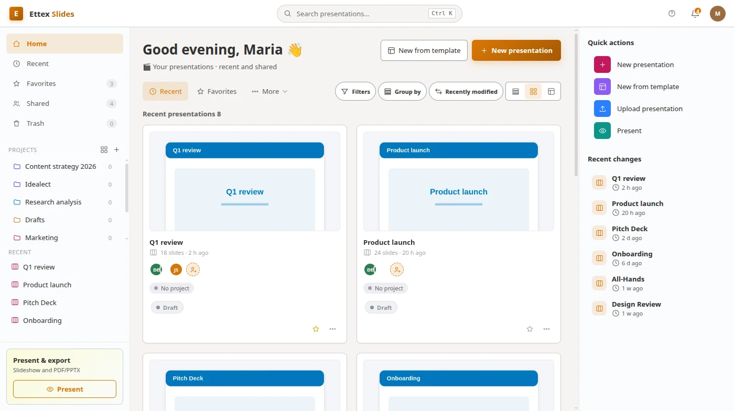Switch to panel preview layout
Image resolution: width=734 pixels, height=411 pixels.
coord(551,91)
